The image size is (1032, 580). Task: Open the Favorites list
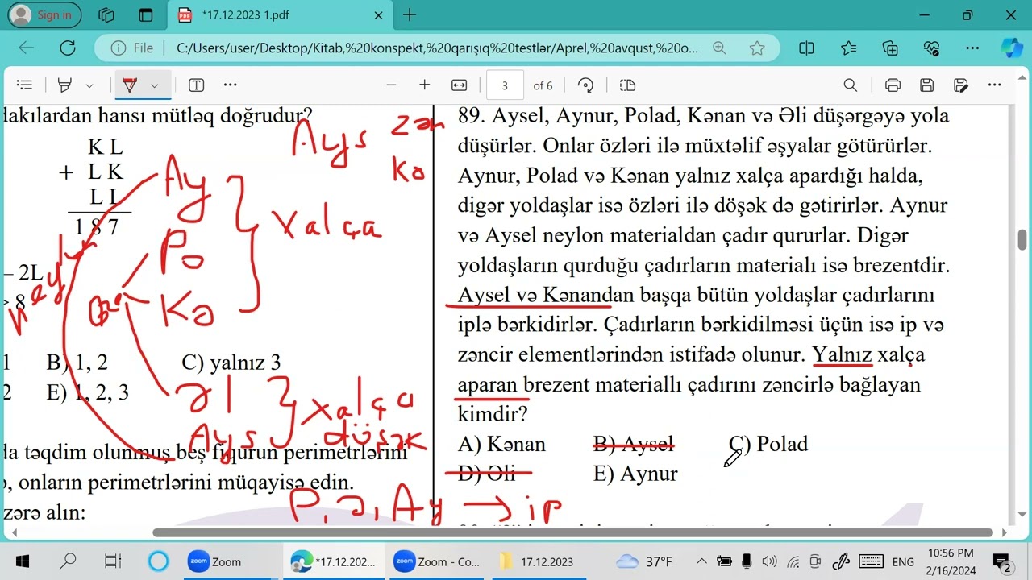coord(848,48)
